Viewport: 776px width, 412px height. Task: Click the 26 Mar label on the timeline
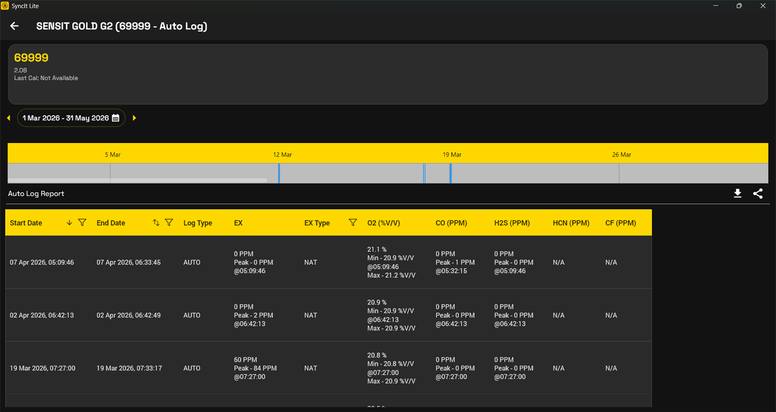click(622, 155)
